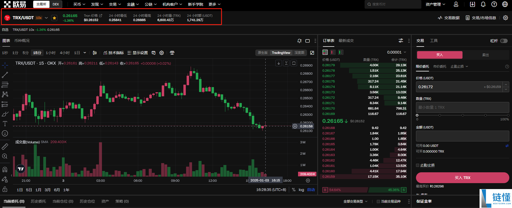The height and width of the screenshot is (208, 512).
Task: Open the notifications bell in top bar
Action: (483, 4)
